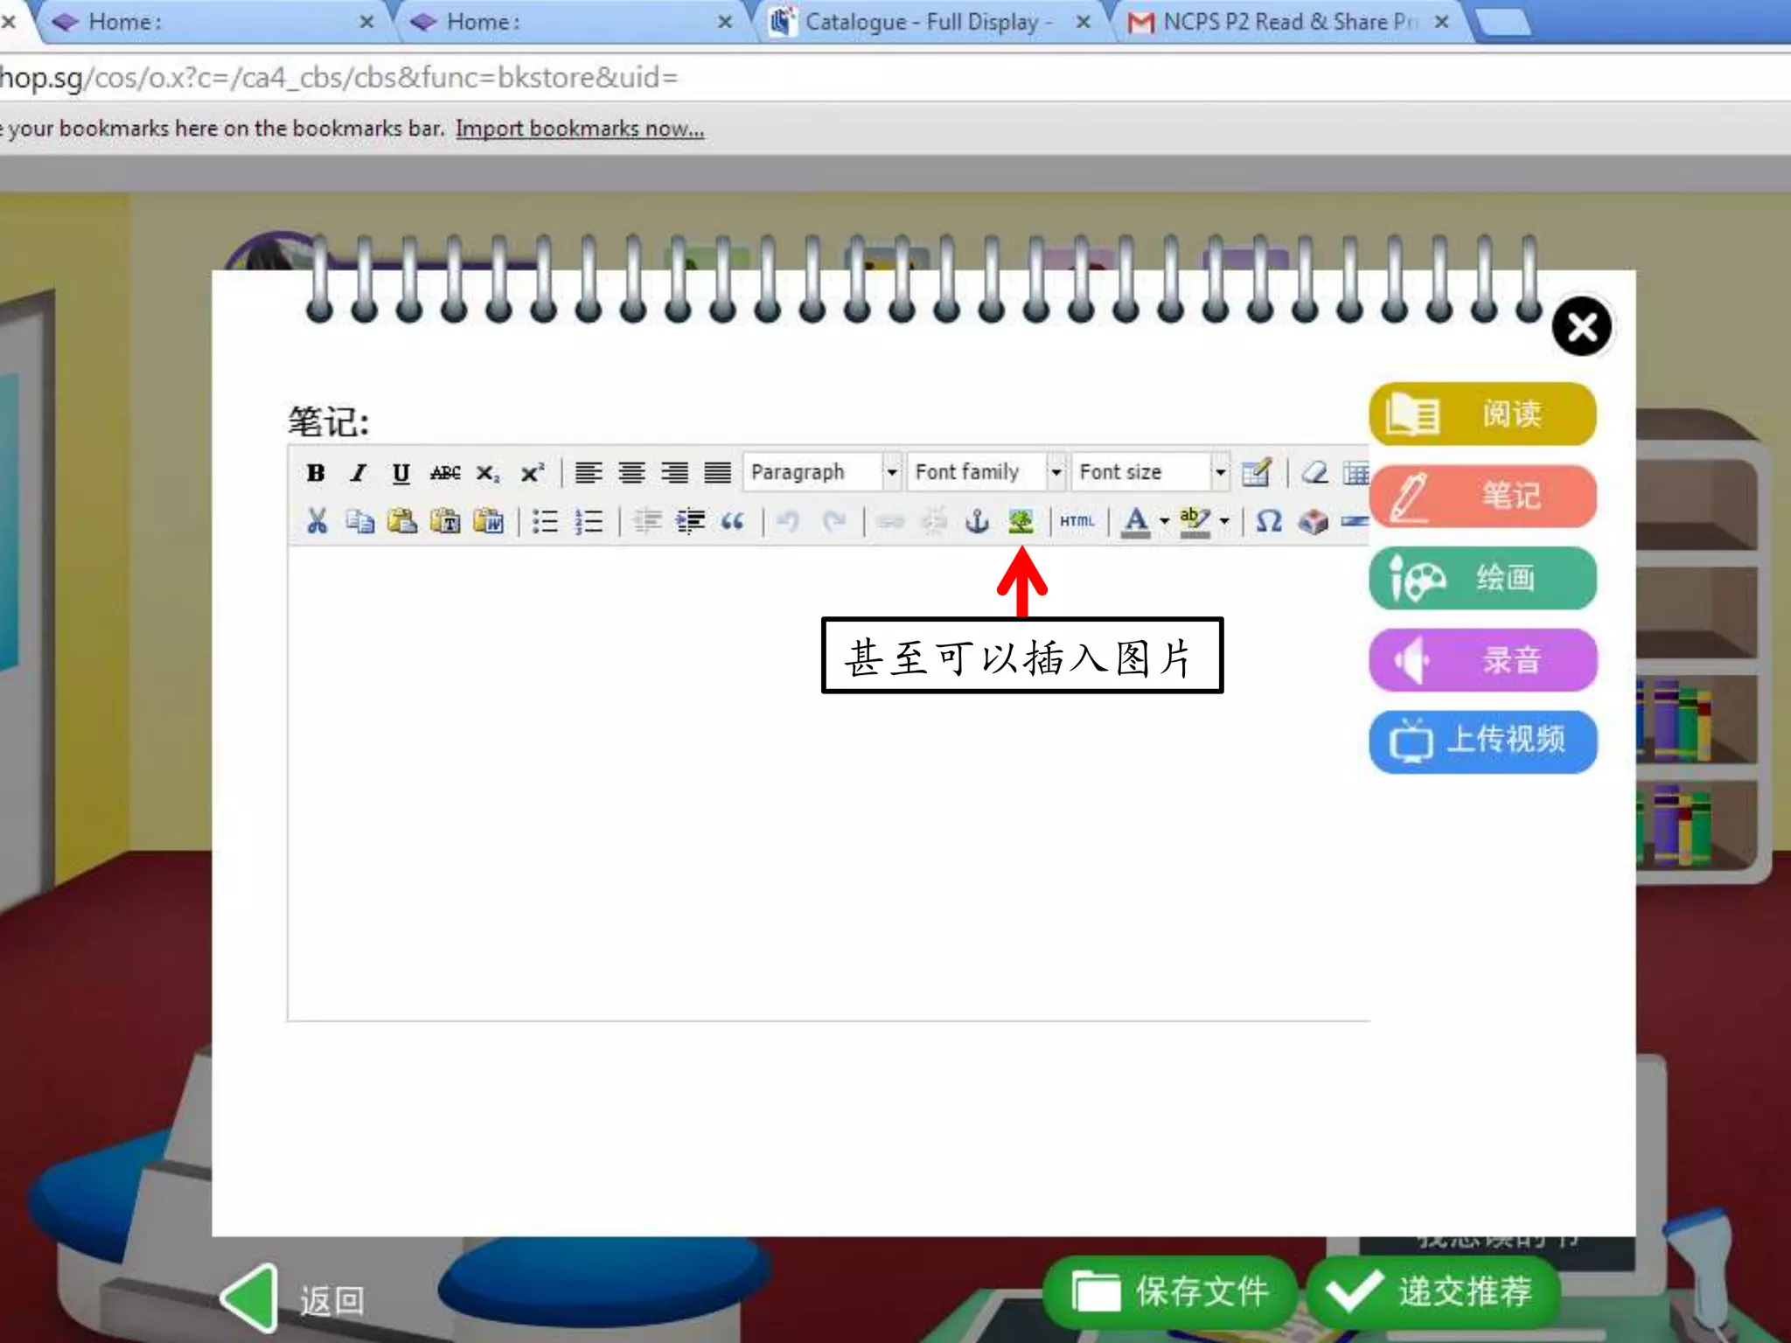Click the insert table icon

1356,473
